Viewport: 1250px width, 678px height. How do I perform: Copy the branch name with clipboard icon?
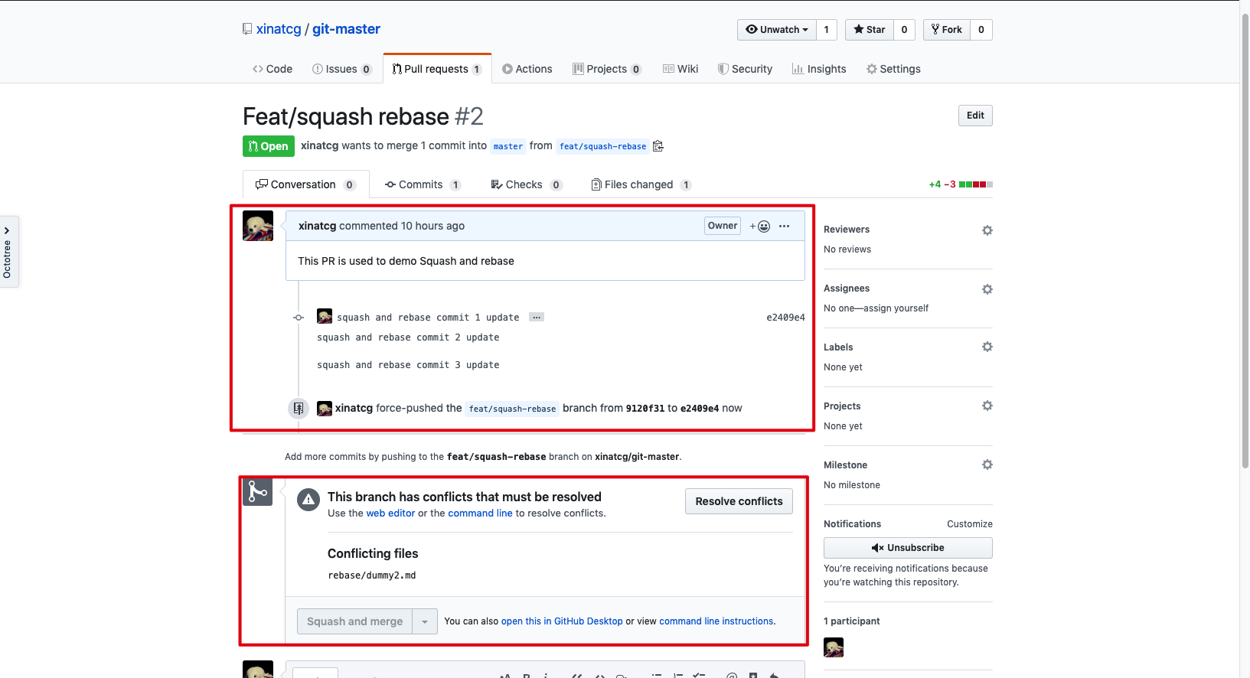[658, 146]
